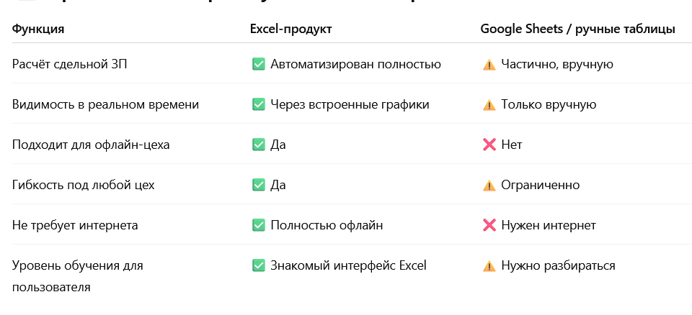692x315 pixels.
Task: Click red cross beside Нужен интернет
Action: (x=489, y=225)
